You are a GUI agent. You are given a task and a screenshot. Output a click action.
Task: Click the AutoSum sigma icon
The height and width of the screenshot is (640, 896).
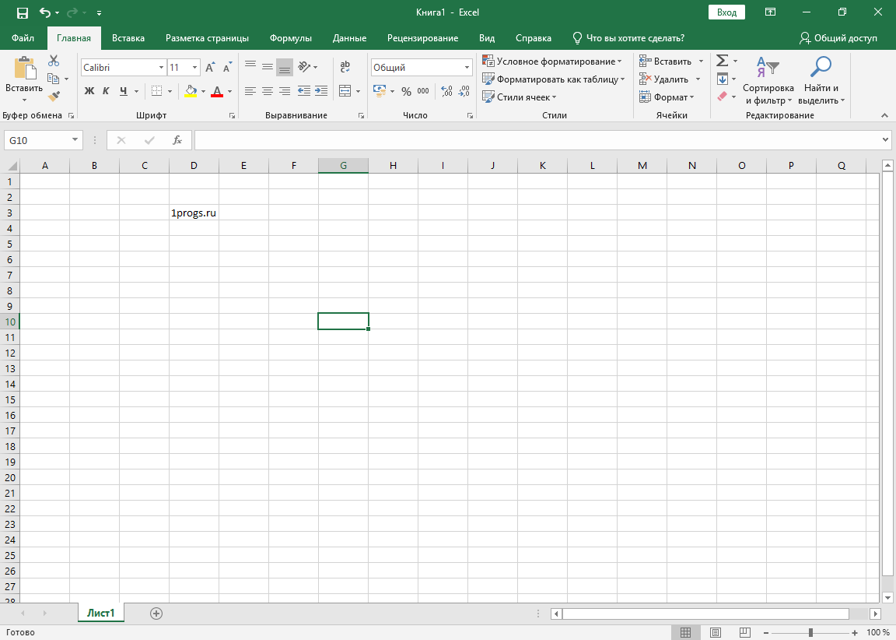click(x=722, y=61)
